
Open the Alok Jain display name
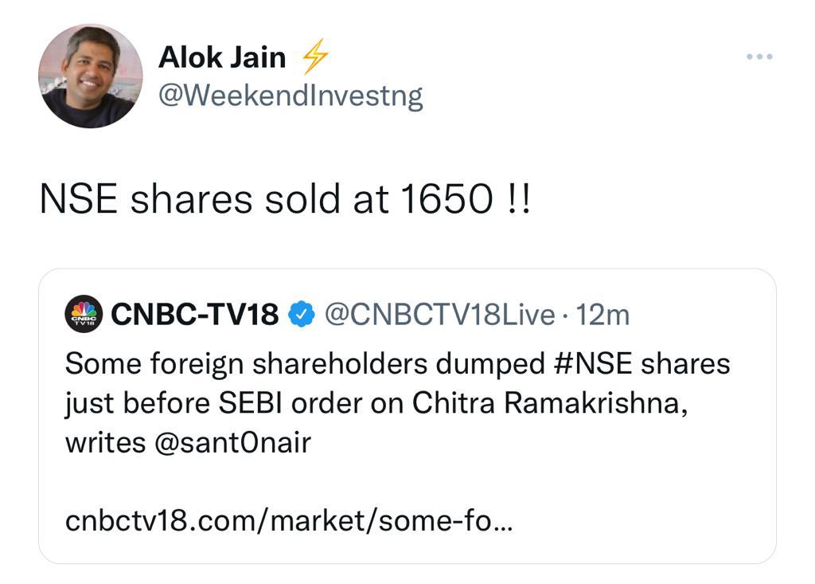222,57
